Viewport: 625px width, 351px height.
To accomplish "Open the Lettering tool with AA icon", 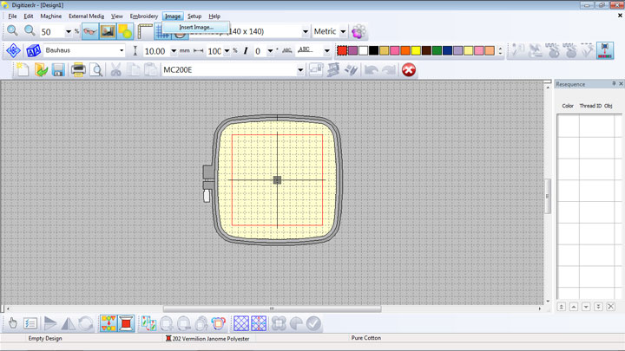I will coord(34,50).
